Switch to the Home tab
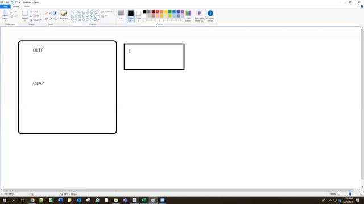This screenshot has width=364, height=204. click(x=16, y=6)
